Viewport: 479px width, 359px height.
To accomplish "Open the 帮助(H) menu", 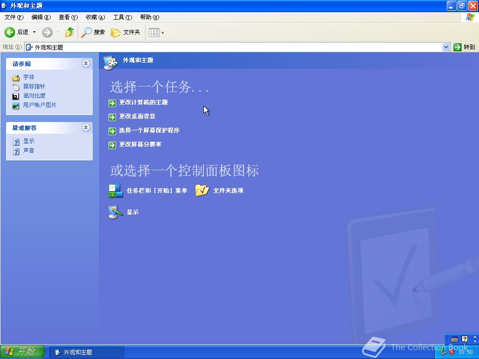I will [x=150, y=17].
